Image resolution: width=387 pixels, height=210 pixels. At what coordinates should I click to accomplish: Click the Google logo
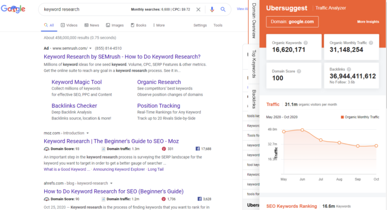coord(13,9)
